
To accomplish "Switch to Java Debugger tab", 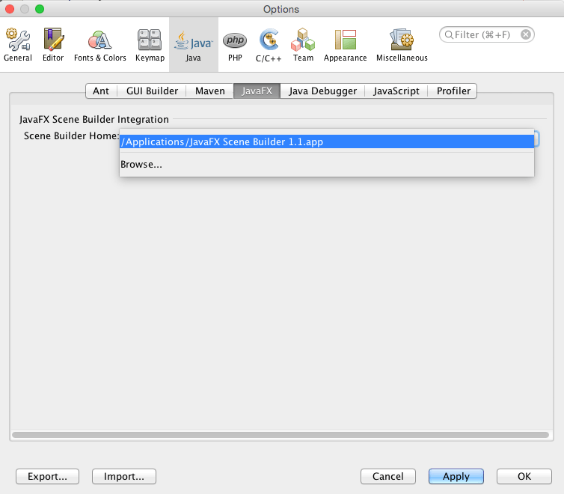I will 323,91.
